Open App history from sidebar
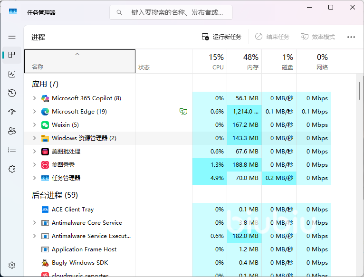 click(x=12, y=93)
